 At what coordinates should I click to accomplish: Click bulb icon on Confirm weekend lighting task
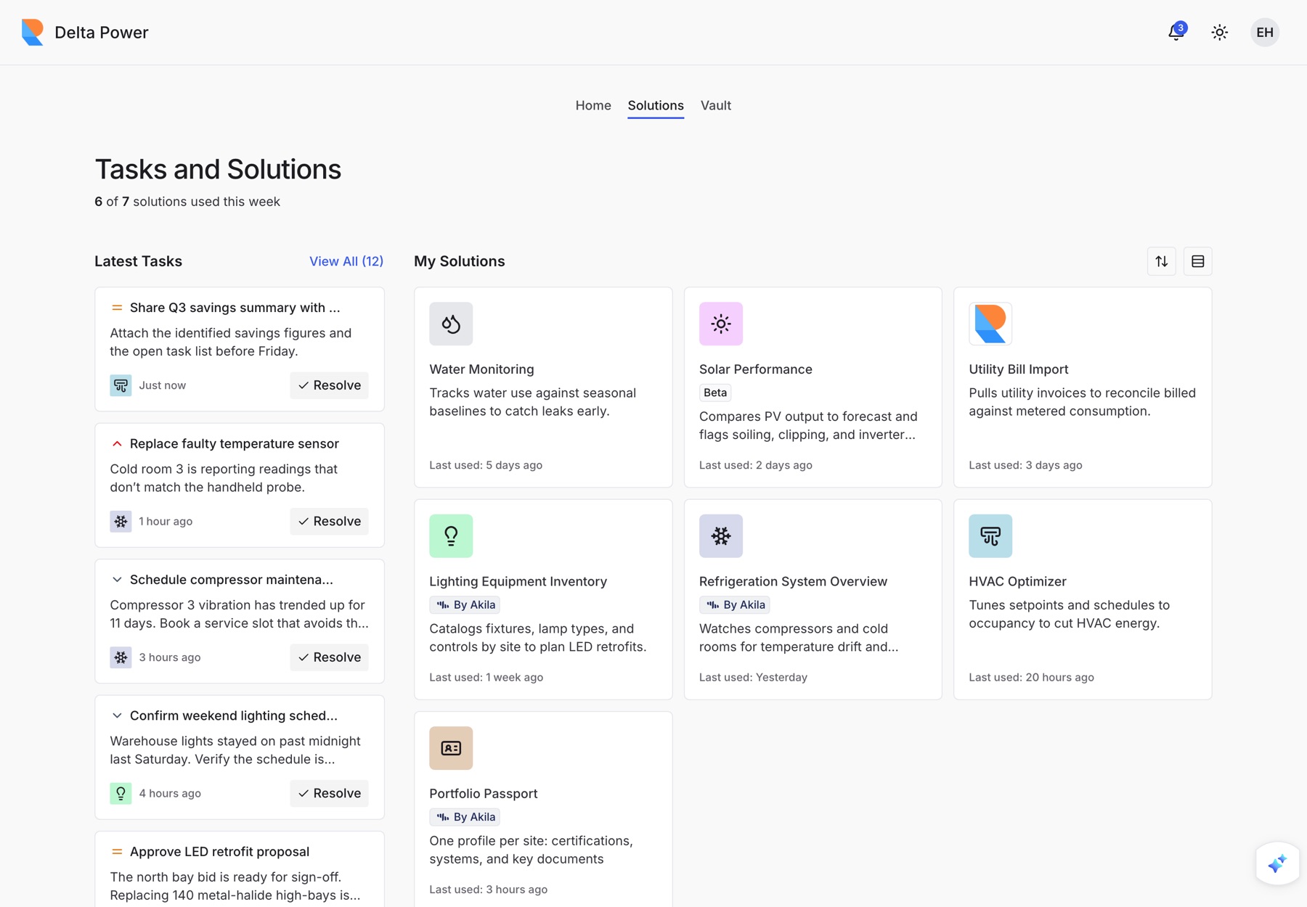click(x=121, y=793)
